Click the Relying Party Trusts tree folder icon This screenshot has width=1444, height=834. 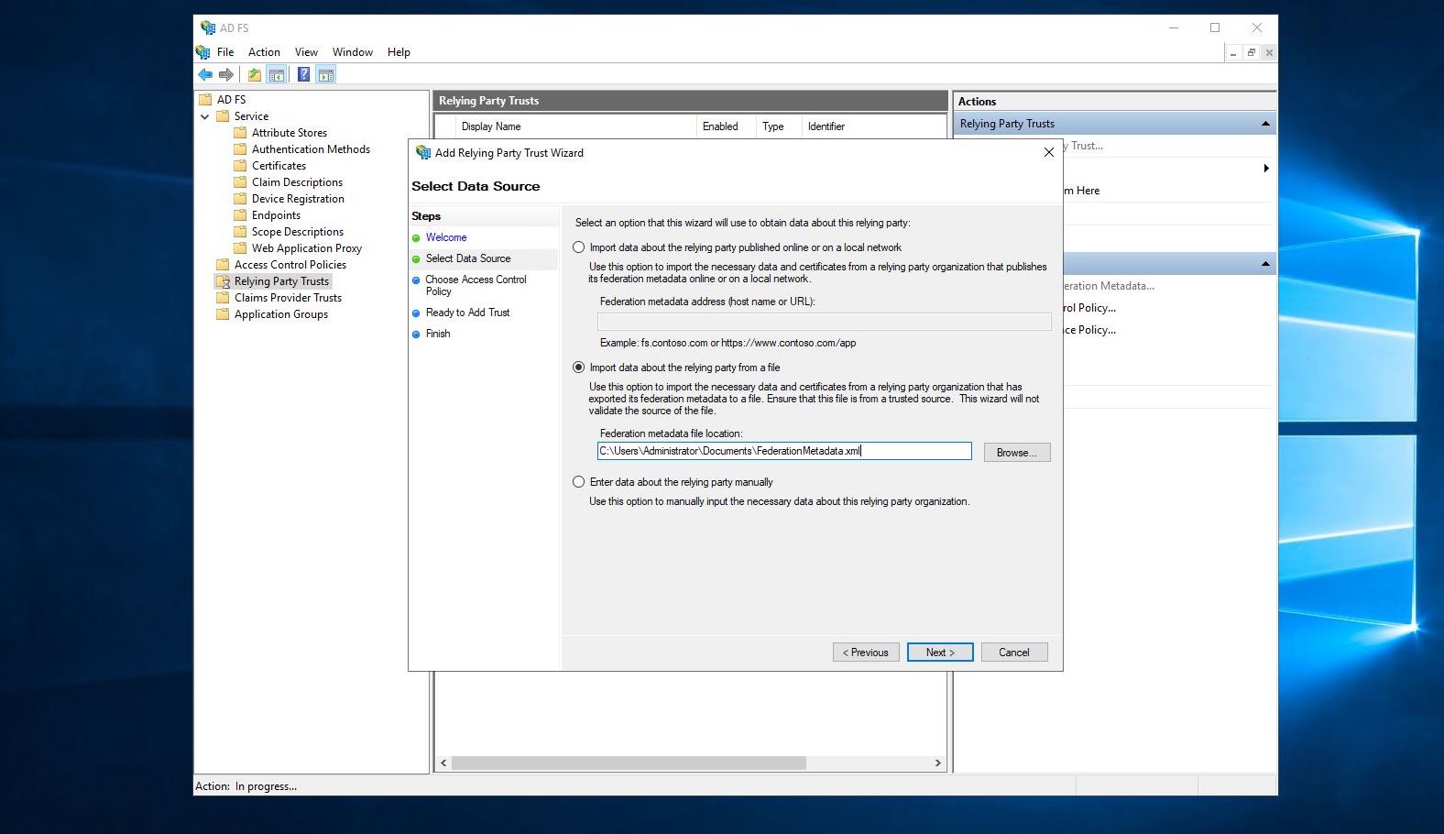(x=223, y=281)
